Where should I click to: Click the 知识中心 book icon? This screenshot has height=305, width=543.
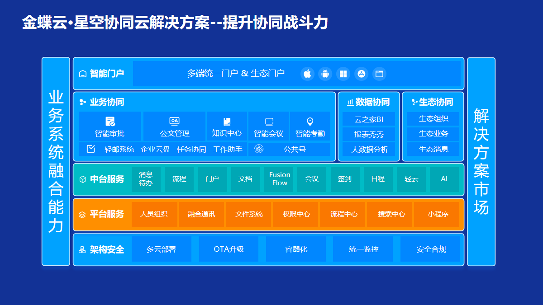pos(227,122)
